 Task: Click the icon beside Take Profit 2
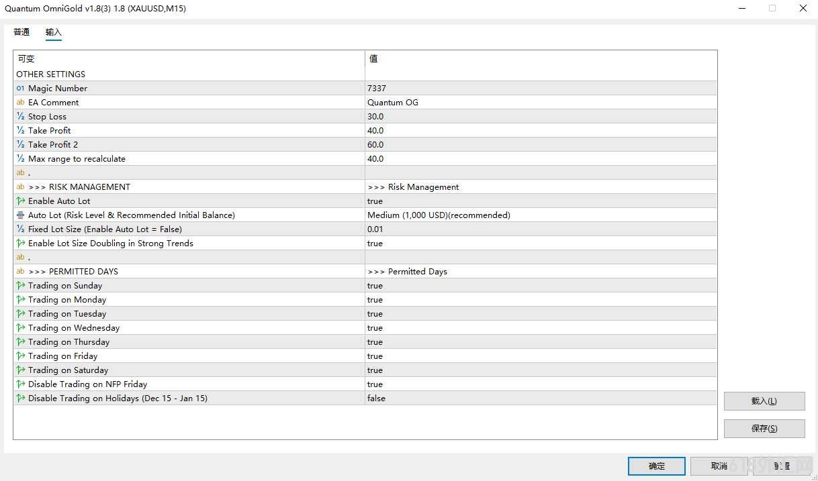pyautogui.click(x=20, y=145)
